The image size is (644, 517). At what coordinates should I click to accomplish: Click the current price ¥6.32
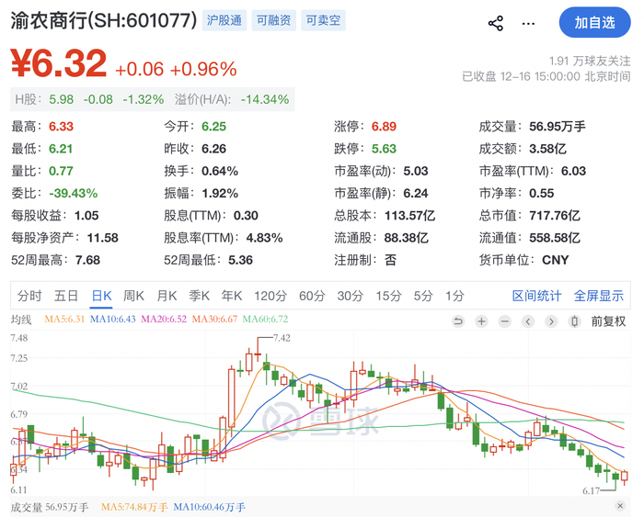59,63
